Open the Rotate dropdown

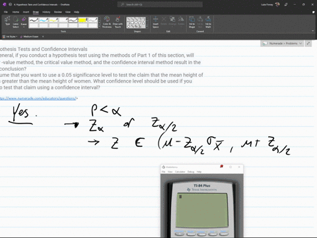[181, 21]
